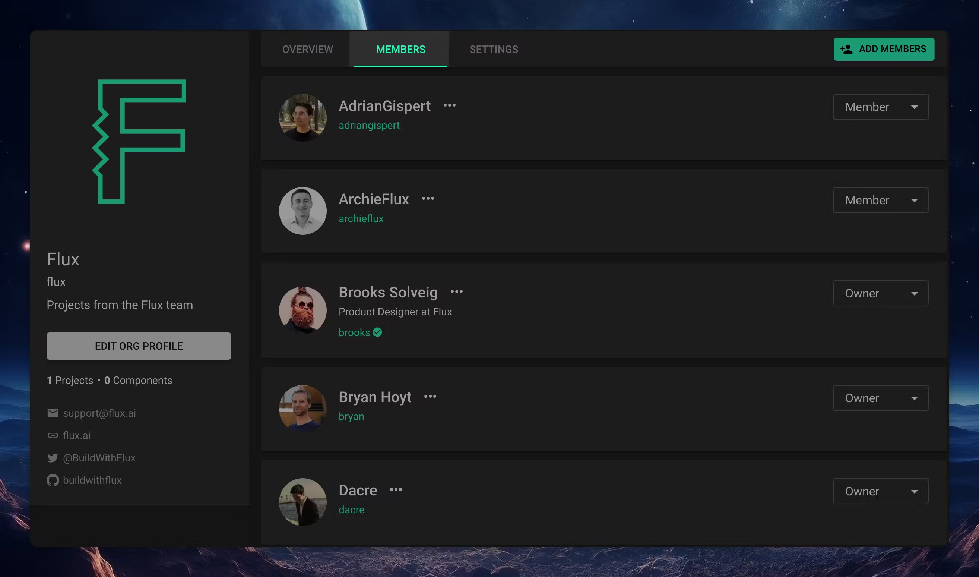Click the verified badge next to brooks
The width and height of the screenshot is (979, 577).
click(x=377, y=332)
